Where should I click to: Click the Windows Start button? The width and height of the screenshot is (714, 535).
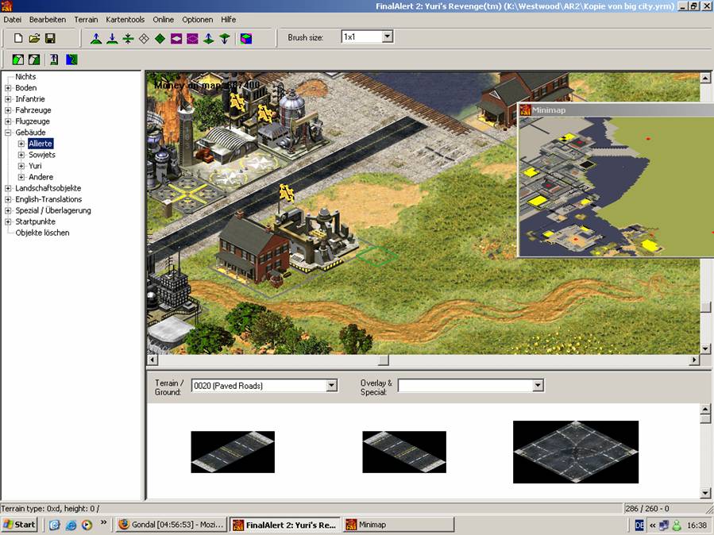tap(20, 525)
